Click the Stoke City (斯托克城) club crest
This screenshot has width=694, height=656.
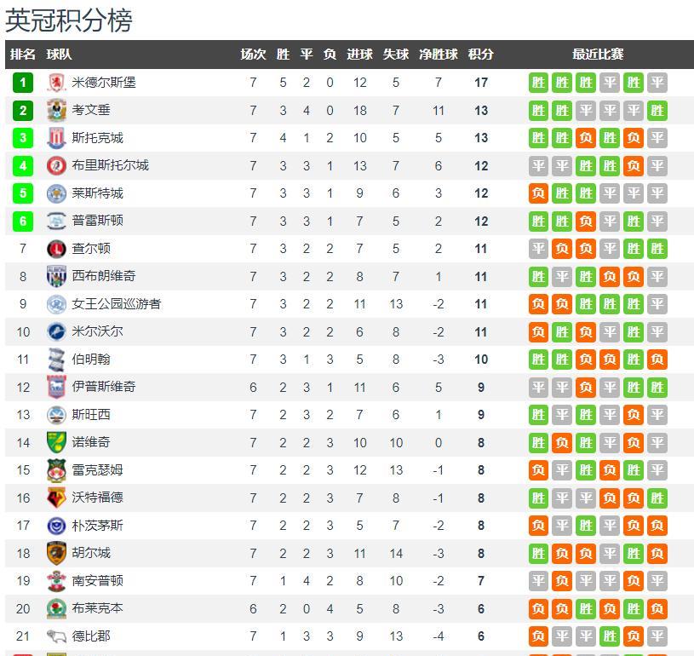pos(56,138)
